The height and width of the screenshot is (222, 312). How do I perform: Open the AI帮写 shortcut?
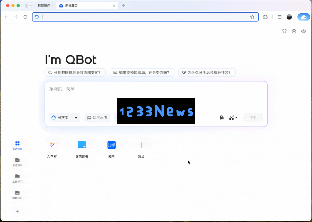click(52, 150)
